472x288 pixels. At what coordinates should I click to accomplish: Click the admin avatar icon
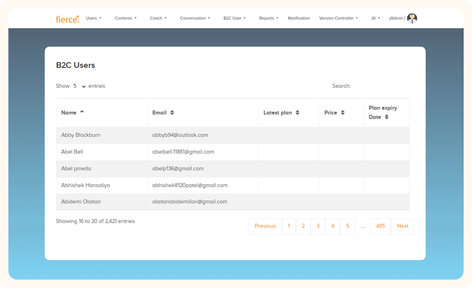coord(412,18)
